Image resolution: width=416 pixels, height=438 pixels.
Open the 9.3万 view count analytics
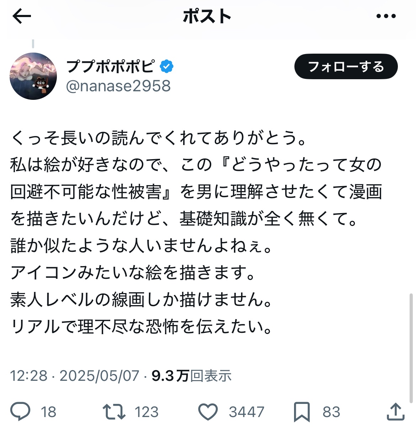pos(192,375)
